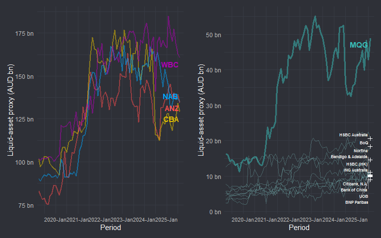
Task: Select the ING Australia label
Action: tap(355, 170)
